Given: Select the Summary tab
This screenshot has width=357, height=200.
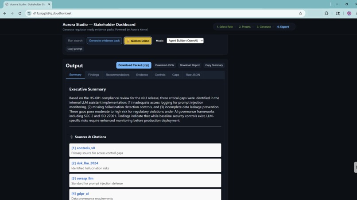Looking at the screenshot, I should (x=75, y=75).
